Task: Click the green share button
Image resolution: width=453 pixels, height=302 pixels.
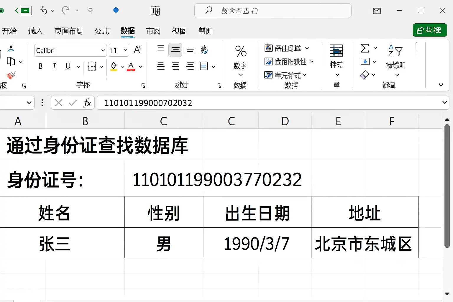Action: point(430,30)
